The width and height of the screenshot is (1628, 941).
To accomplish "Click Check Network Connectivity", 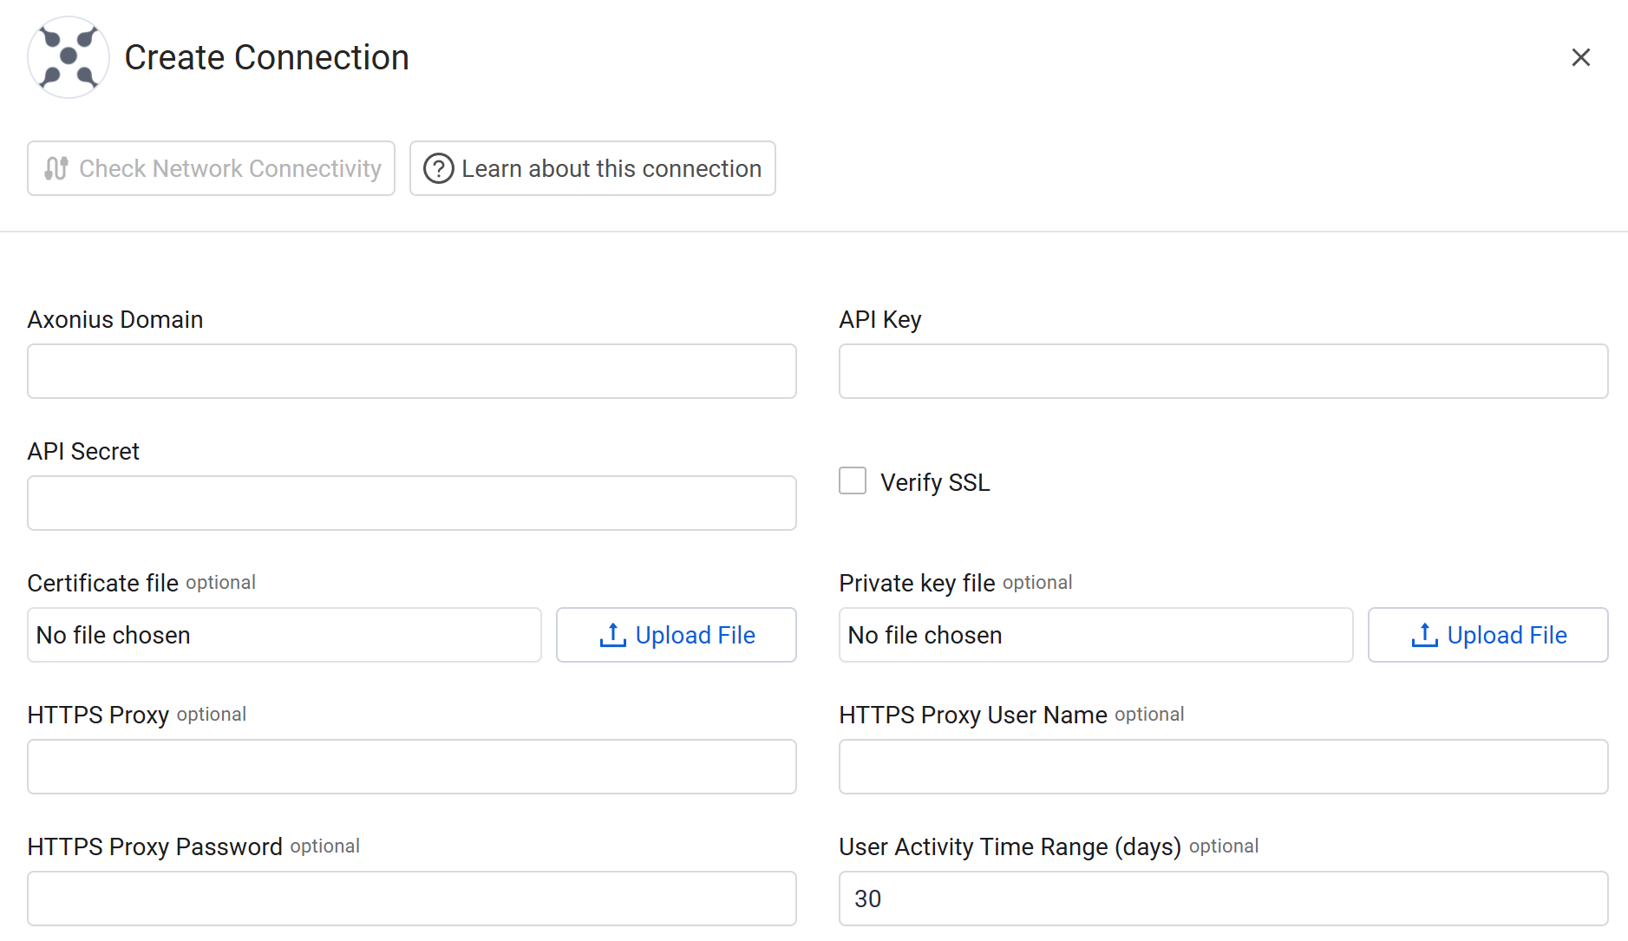I will point(211,168).
